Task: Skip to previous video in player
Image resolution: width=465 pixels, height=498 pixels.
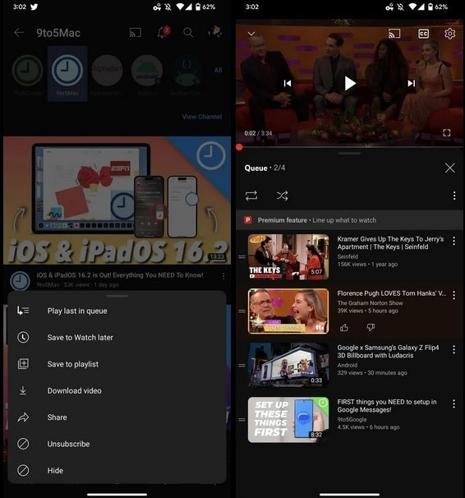Action: pyautogui.click(x=288, y=83)
